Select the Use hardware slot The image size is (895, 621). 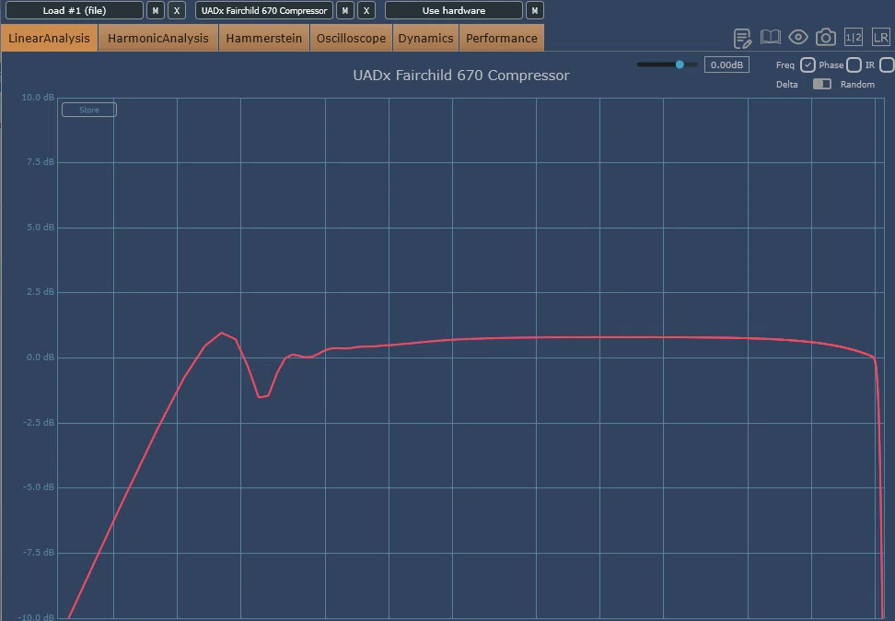454,10
